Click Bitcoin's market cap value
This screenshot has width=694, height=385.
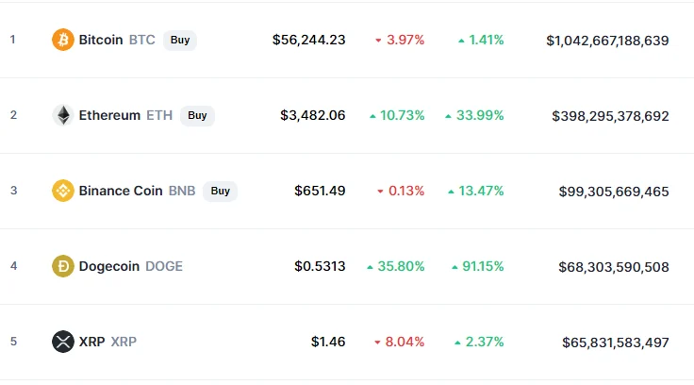(x=607, y=40)
